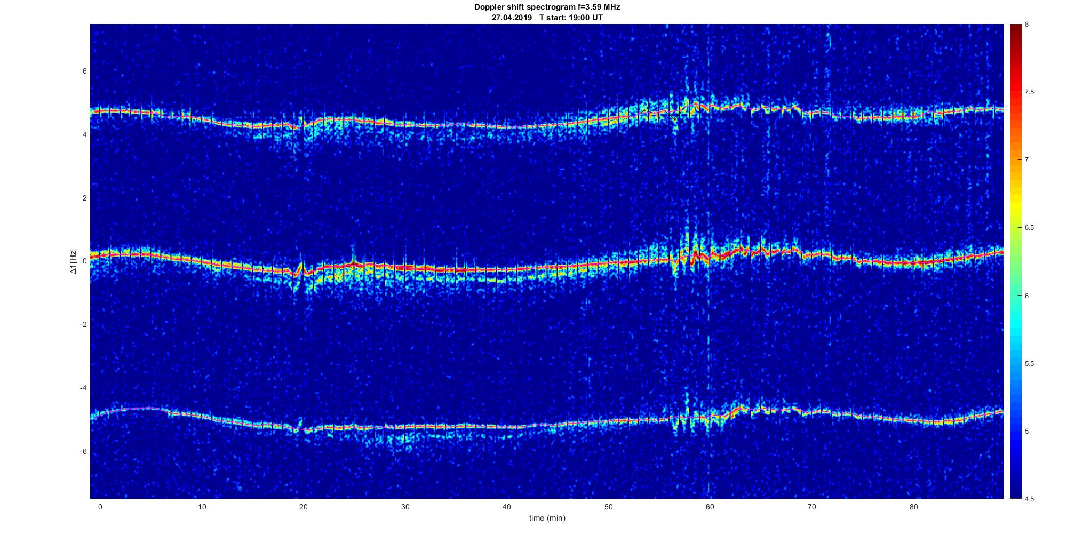
Task: Click x-axis tick label '10'
Action: point(202,507)
